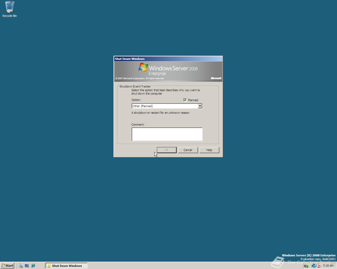Viewport: 337px width, 269px height.
Task: Open Help in the shutdown dialog
Action: [209, 150]
